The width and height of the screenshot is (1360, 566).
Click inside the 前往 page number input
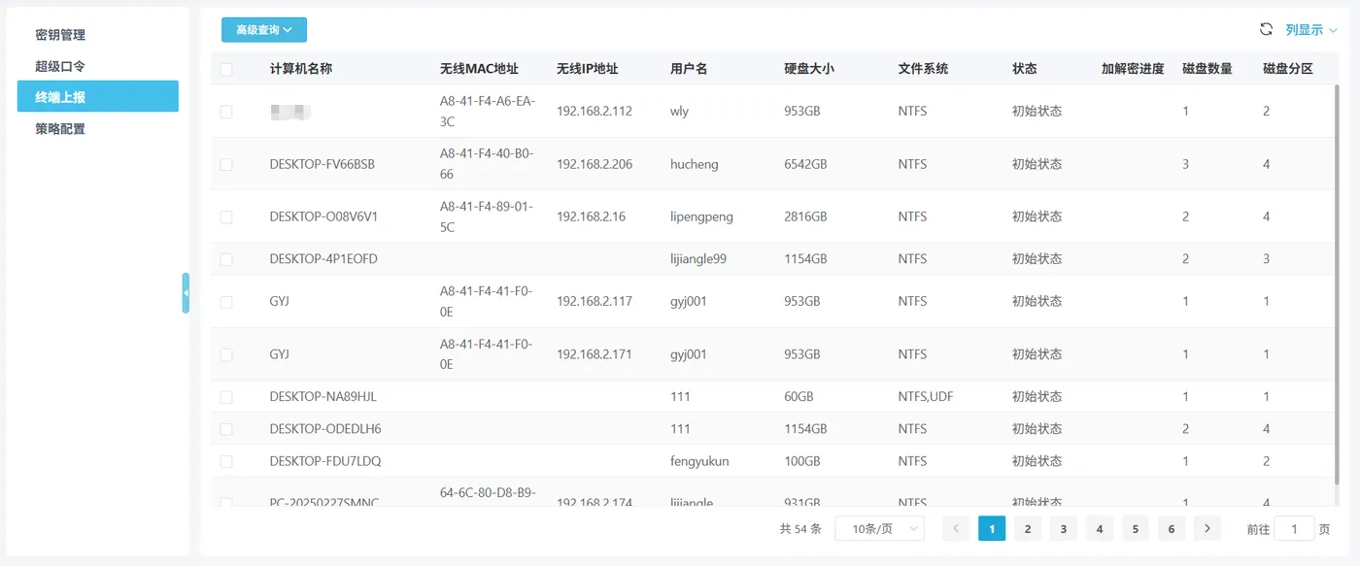(1293, 528)
